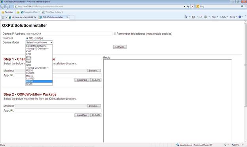The height and width of the screenshot is (147, 247).
Task: Open the Home options dropdown arrow
Action: click(190, 17)
